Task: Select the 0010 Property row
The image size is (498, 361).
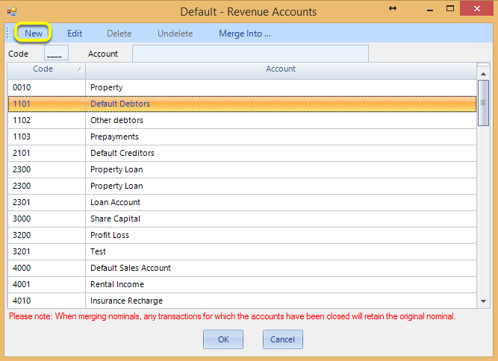Action: point(242,87)
